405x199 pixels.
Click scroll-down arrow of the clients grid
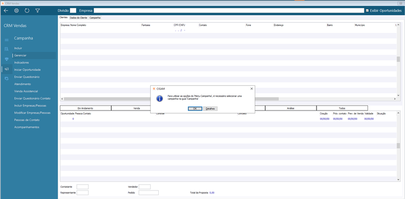pos(398,95)
